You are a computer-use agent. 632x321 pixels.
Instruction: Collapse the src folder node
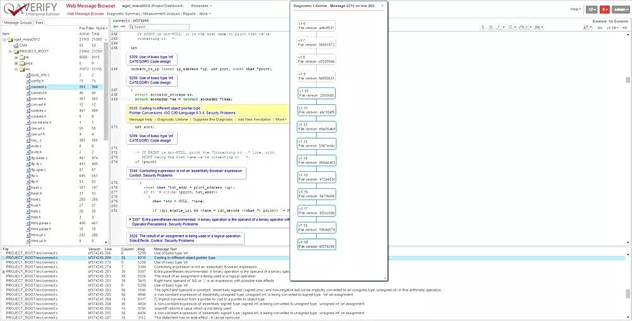16,70
